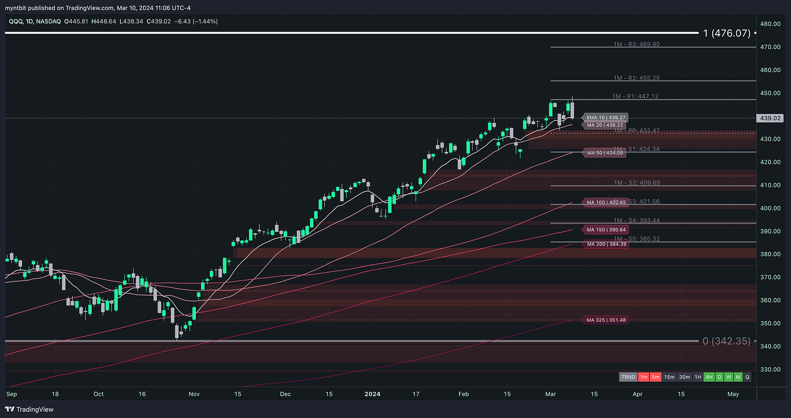Click the published by myntbit header text
The width and height of the screenshot is (791, 418).
(98, 8)
